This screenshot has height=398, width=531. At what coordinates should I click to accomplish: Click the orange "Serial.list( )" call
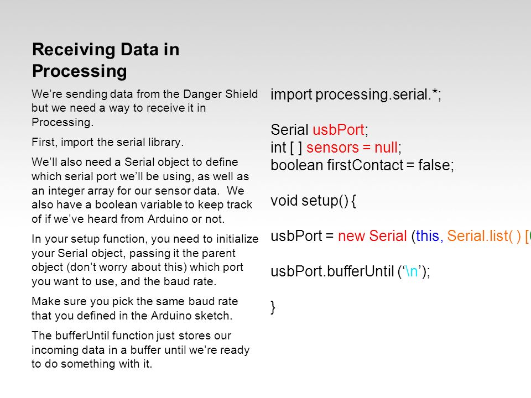click(484, 236)
